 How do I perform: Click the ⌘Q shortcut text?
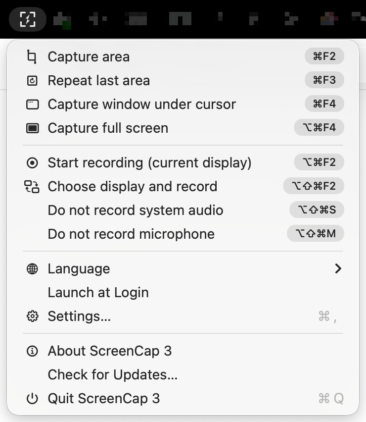click(331, 398)
